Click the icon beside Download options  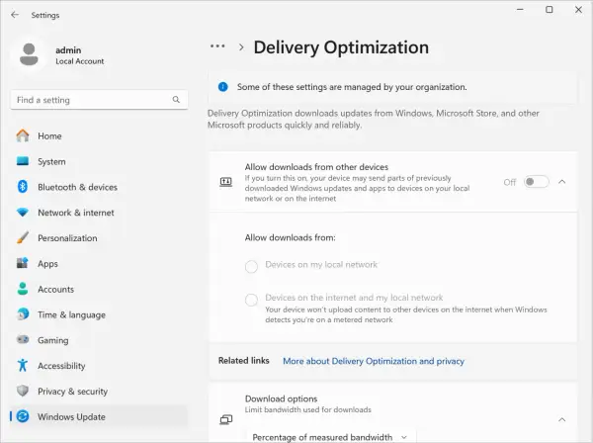[226, 419]
